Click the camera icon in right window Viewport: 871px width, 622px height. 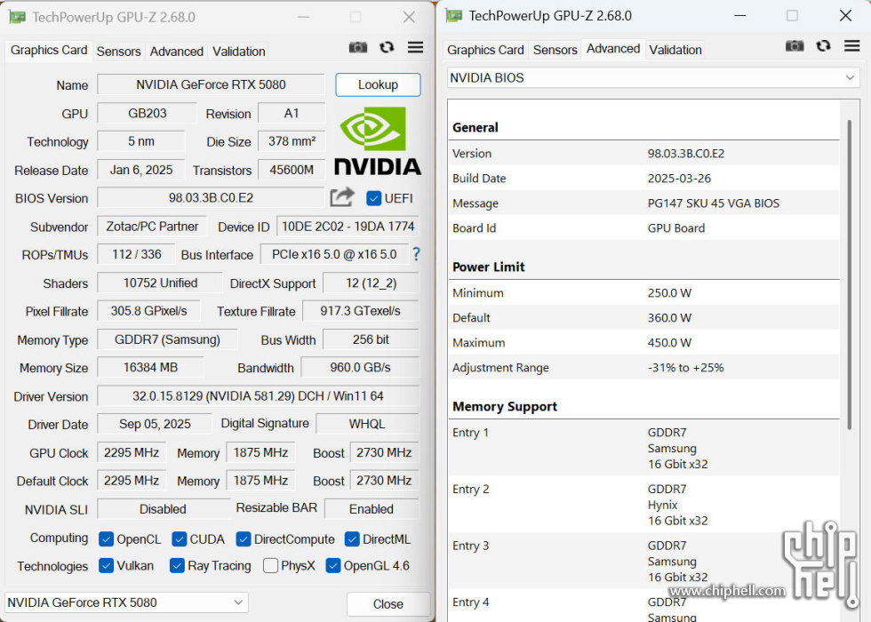pyautogui.click(x=795, y=46)
